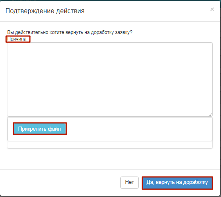Confirm with Да, вернуть на доработку
The width and height of the screenshot is (221, 197).
177,183
